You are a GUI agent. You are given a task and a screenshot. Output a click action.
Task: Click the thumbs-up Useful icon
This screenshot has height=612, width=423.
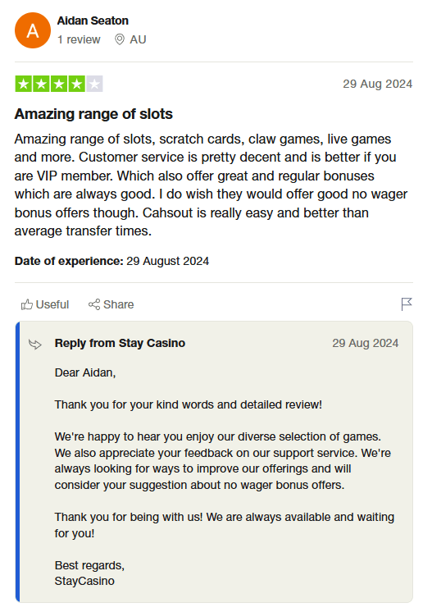click(x=26, y=304)
